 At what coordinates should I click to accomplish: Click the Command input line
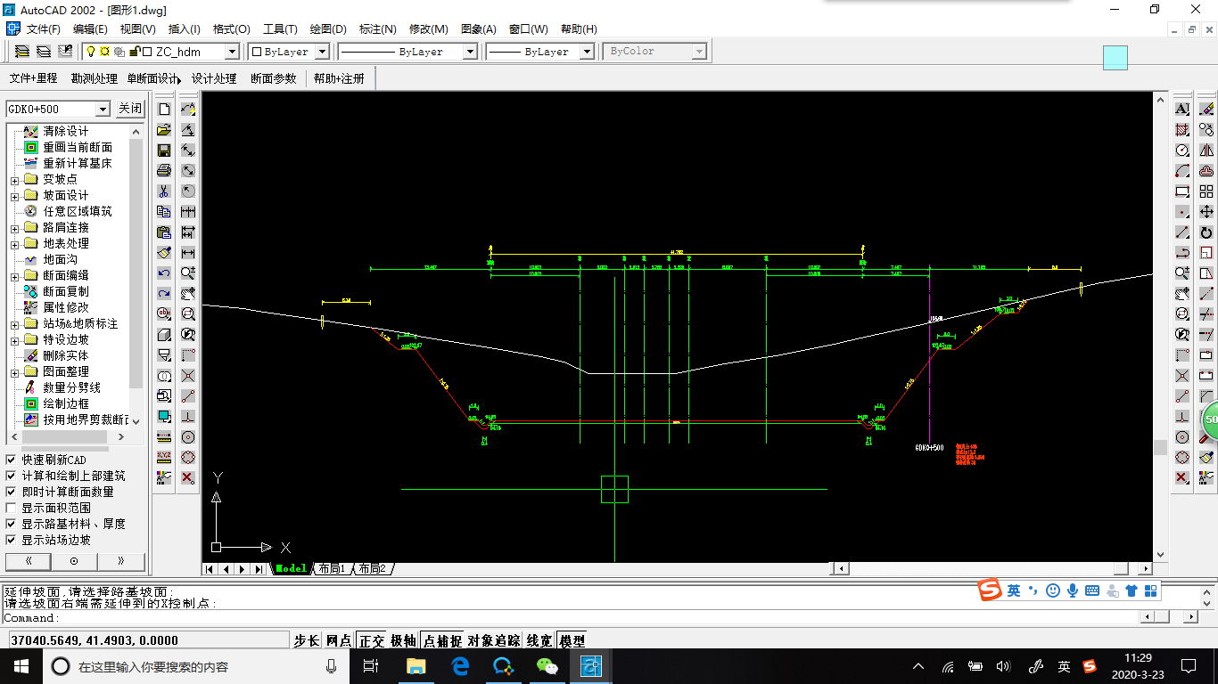click(x=571, y=617)
